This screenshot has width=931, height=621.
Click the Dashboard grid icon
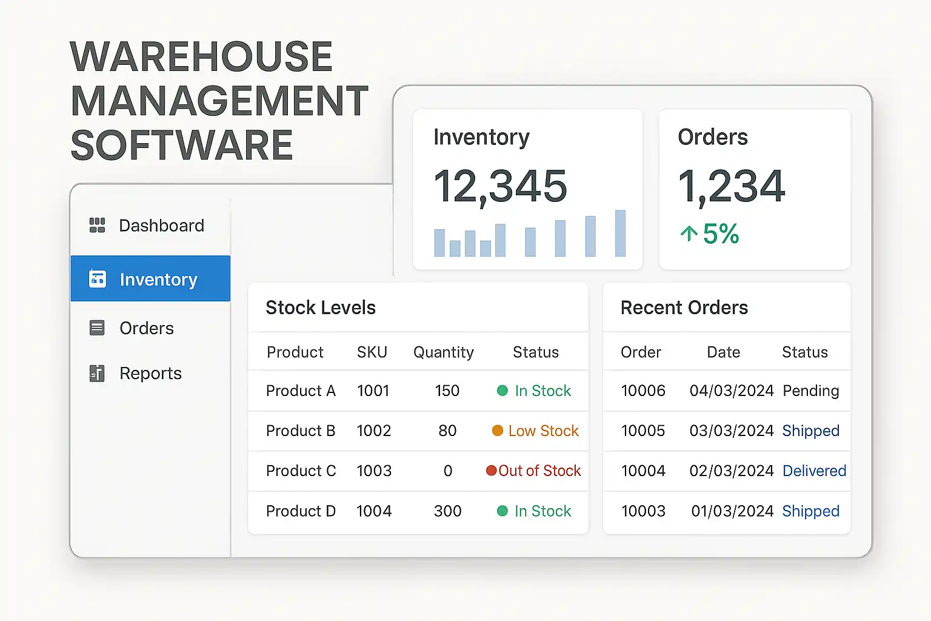97,225
